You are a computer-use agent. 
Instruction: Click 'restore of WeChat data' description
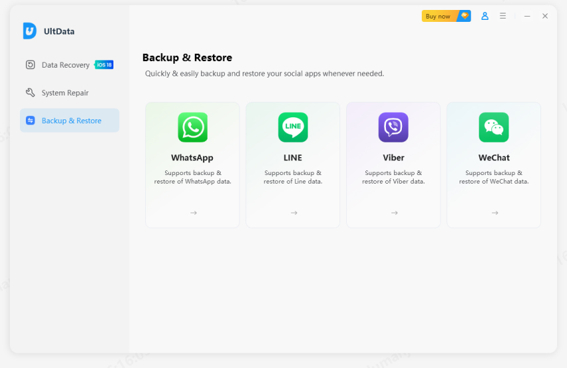coord(494,182)
